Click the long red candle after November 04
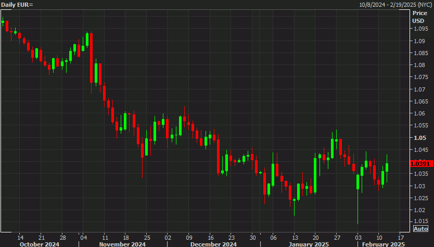 click(x=92, y=58)
